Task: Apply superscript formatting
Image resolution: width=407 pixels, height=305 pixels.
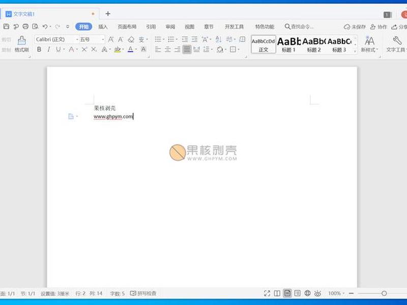Action: 84,49
